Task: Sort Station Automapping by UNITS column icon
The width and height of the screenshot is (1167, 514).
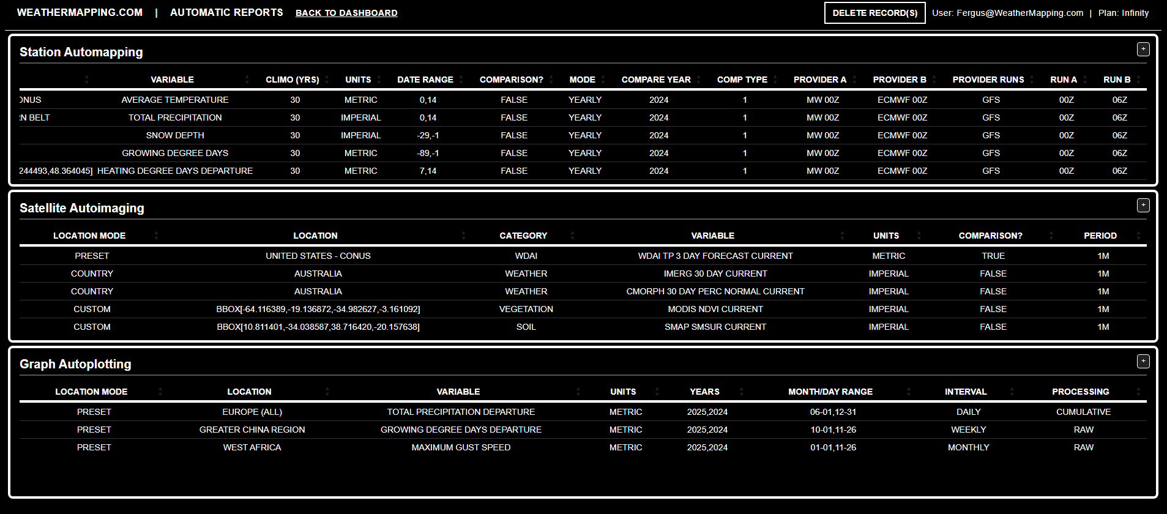Action: (x=379, y=80)
